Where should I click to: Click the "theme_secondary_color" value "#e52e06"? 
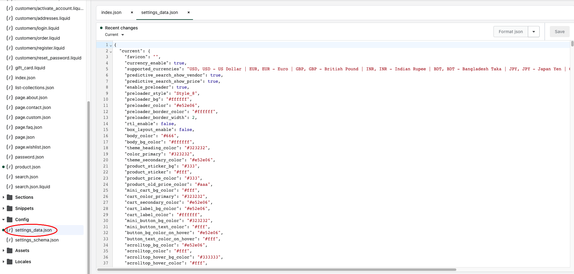tap(201, 160)
